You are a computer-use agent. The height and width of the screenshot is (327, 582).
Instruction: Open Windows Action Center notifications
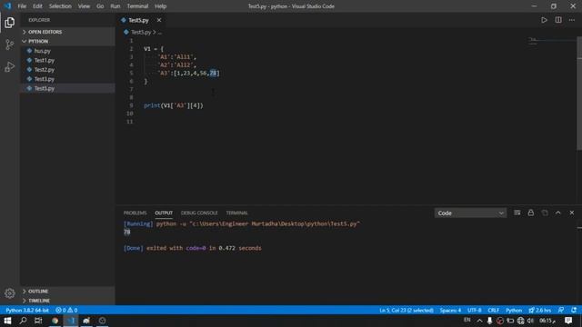(568, 321)
